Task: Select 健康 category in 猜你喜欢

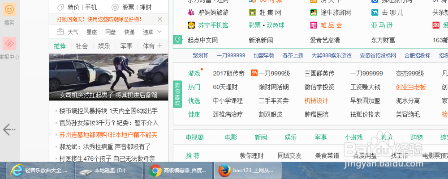Action: pos(194,114)
